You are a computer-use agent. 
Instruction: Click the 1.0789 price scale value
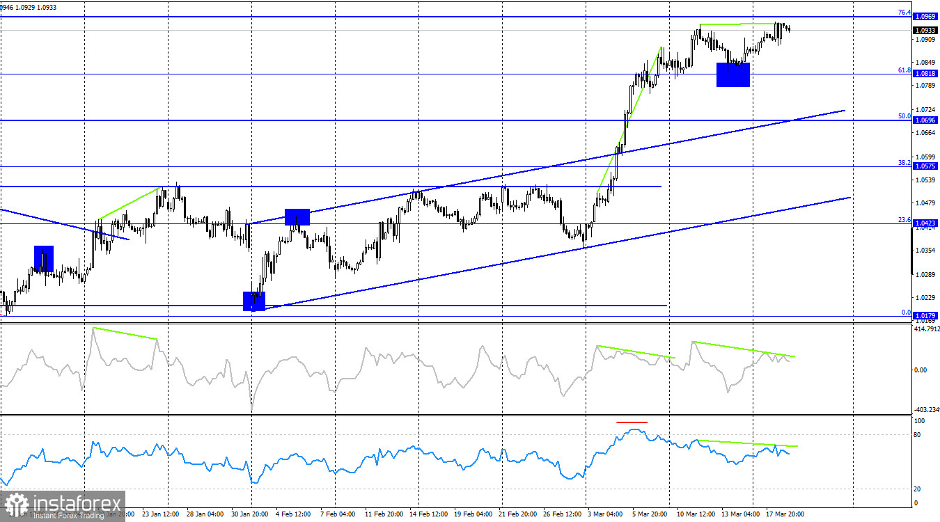[x=927, y=86]
